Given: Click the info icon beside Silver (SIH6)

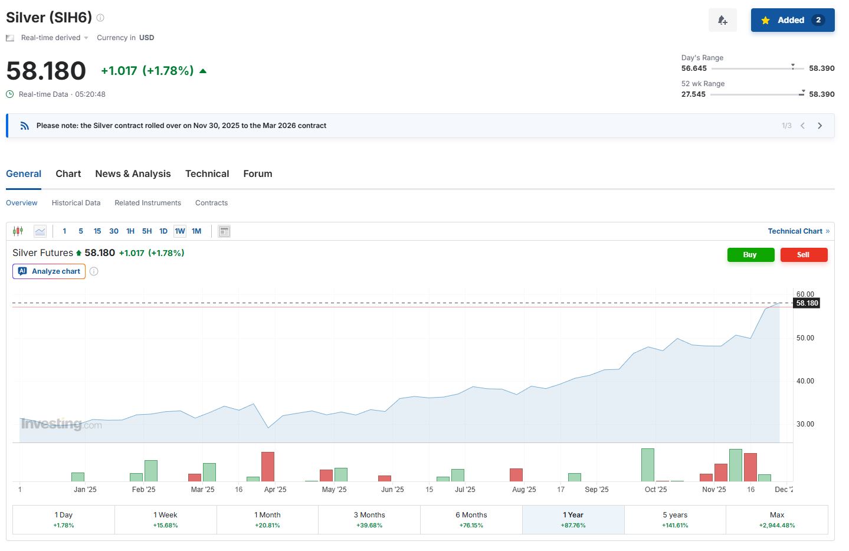Looking at the screenshot, I should pos(100,18).
